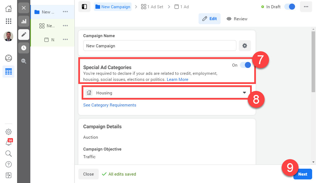Toggle the side panel layout button
Viewport: 316px width, 183px height.
click(84, 7)
